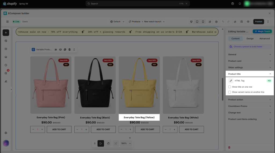Expand the Product action section
The height and width of the screenshot is (153, 275).
click(x=249, y=100)
